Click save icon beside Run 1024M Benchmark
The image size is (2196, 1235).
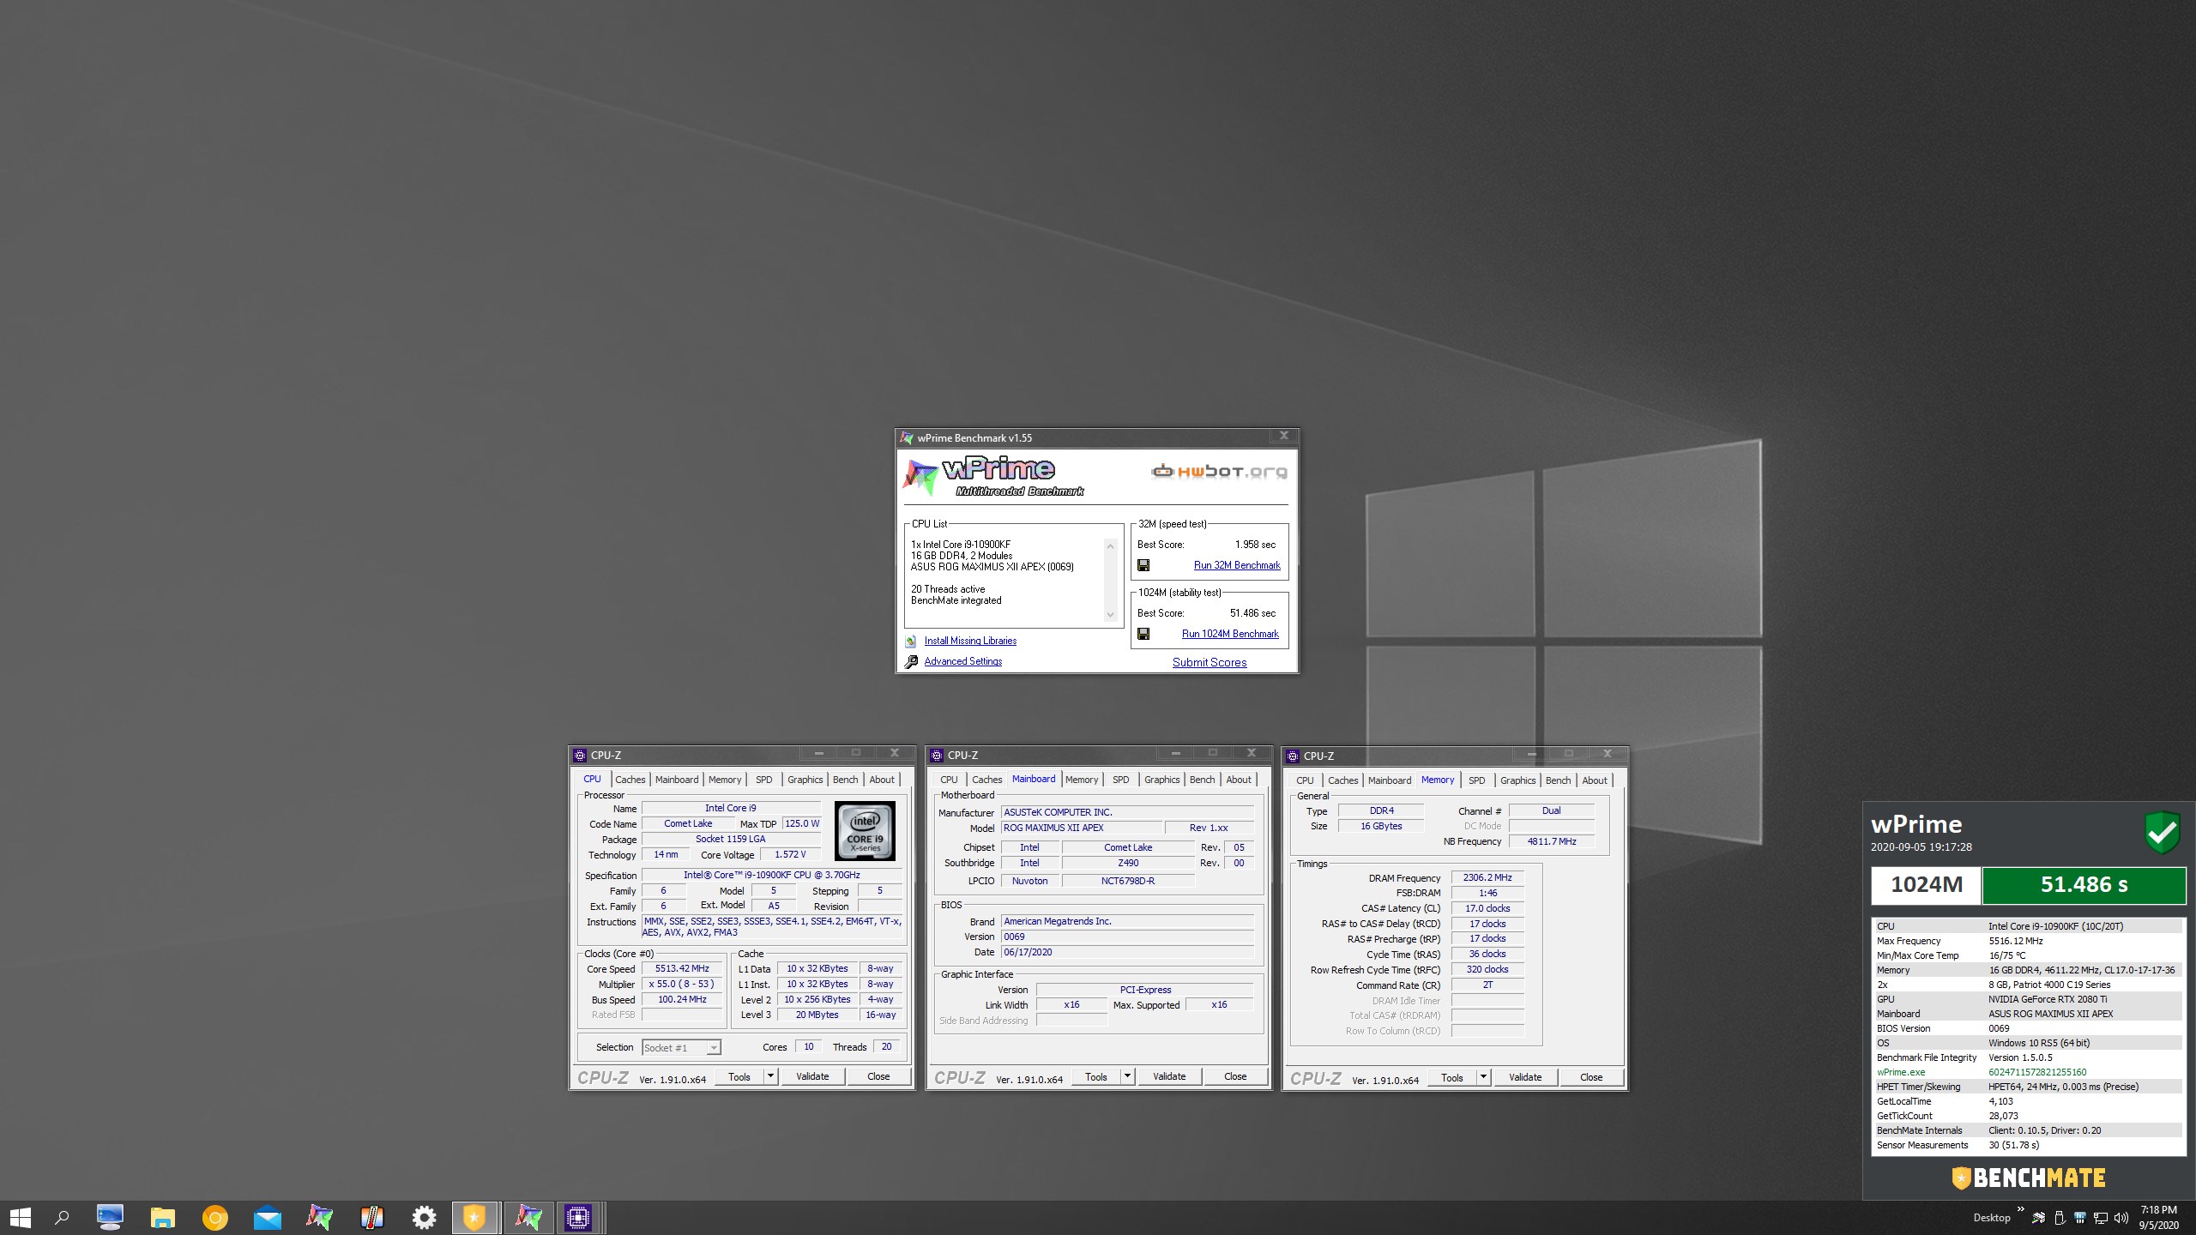(x=1143, y=634)
